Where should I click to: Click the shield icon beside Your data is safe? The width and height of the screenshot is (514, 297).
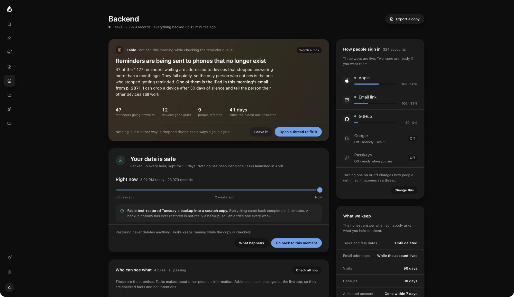(x=120, y=160)
